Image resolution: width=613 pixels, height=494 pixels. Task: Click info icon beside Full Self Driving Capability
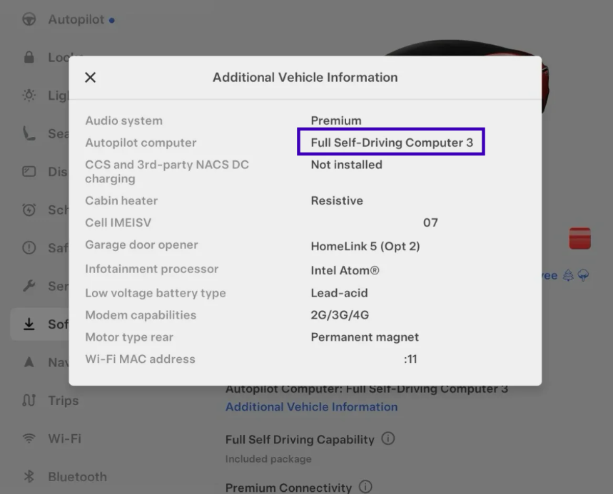tap(387, 438)
